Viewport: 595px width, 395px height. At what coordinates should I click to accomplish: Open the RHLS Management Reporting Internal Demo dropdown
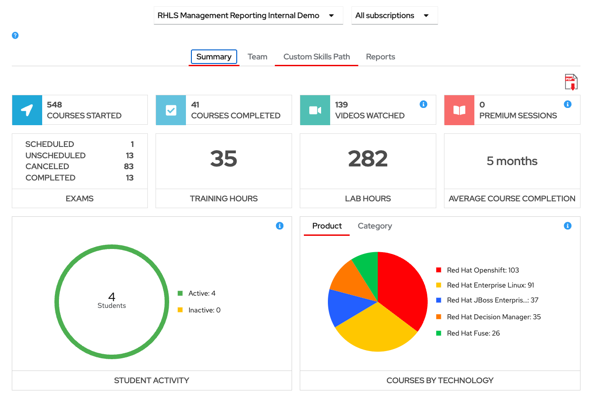[x=249, y=15]
